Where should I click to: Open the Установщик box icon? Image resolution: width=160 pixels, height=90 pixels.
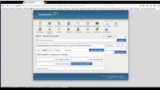[x=97, y=29]
